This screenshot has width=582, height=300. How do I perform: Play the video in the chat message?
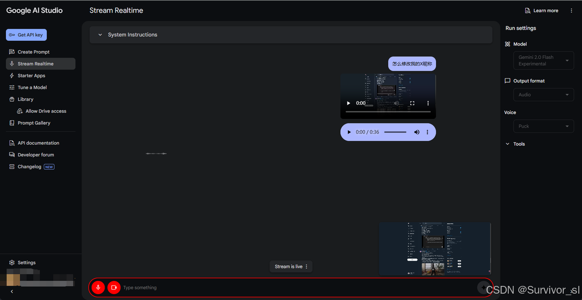[x=349, y=103]
